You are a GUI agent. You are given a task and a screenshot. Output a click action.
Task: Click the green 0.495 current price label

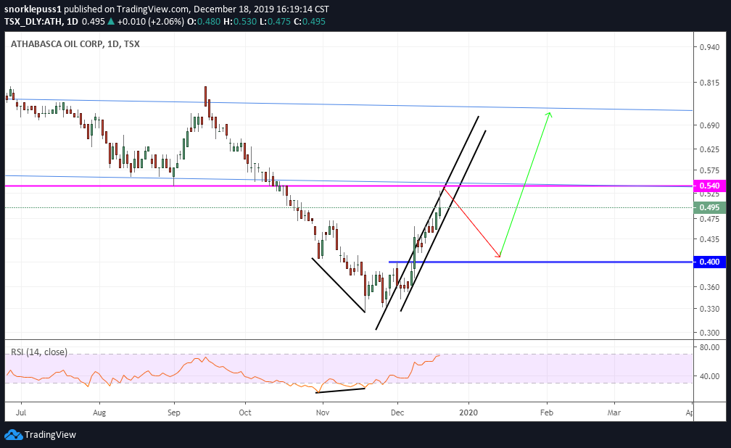[x=709, y=207]
